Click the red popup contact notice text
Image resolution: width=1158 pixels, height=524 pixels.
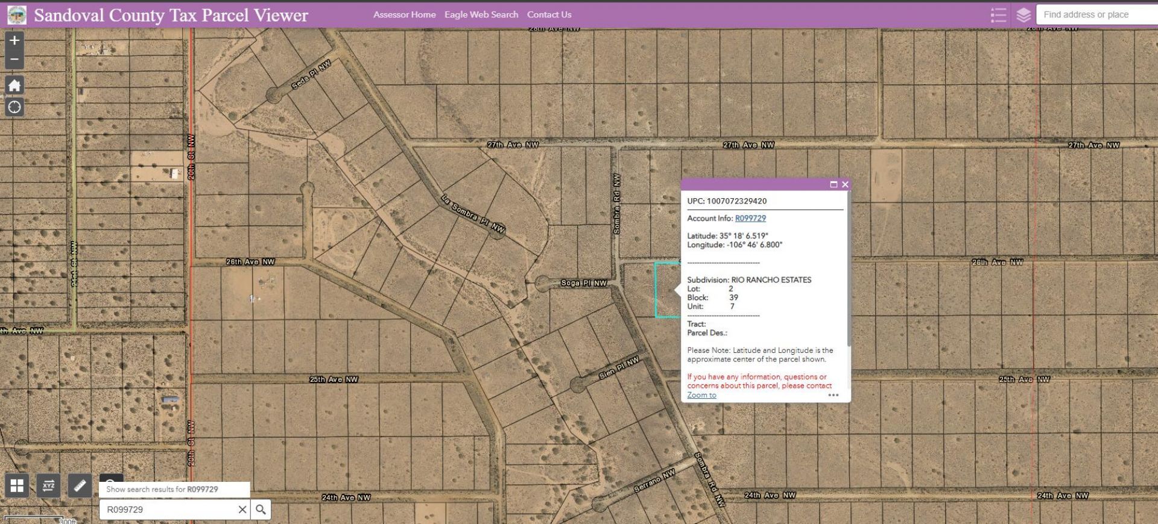(x=759, y=381)
